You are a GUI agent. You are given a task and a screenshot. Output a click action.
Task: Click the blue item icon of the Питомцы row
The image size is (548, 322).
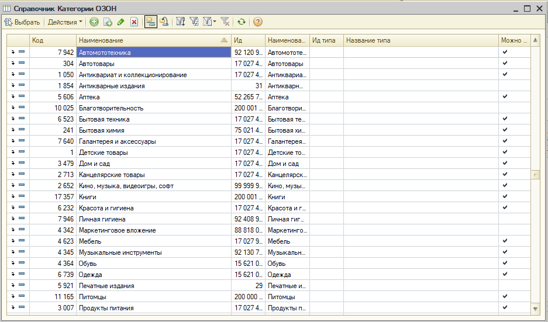click(22, 296)
